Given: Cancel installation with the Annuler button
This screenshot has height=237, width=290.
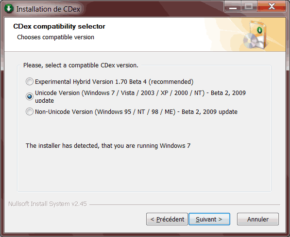Looking at the screenshot, I should [258, 219].
